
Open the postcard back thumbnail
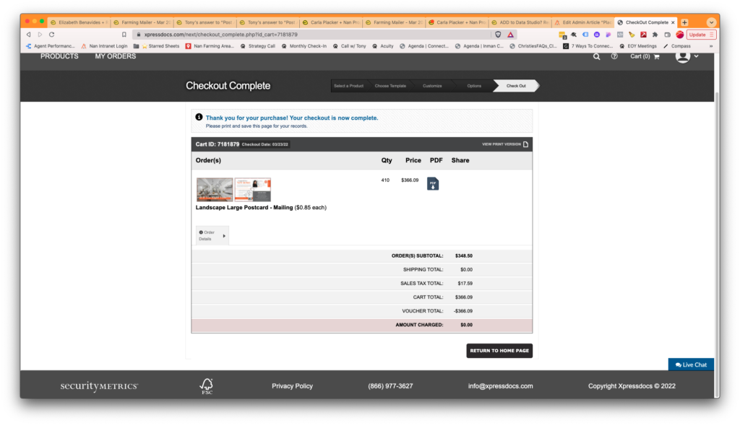253,190
